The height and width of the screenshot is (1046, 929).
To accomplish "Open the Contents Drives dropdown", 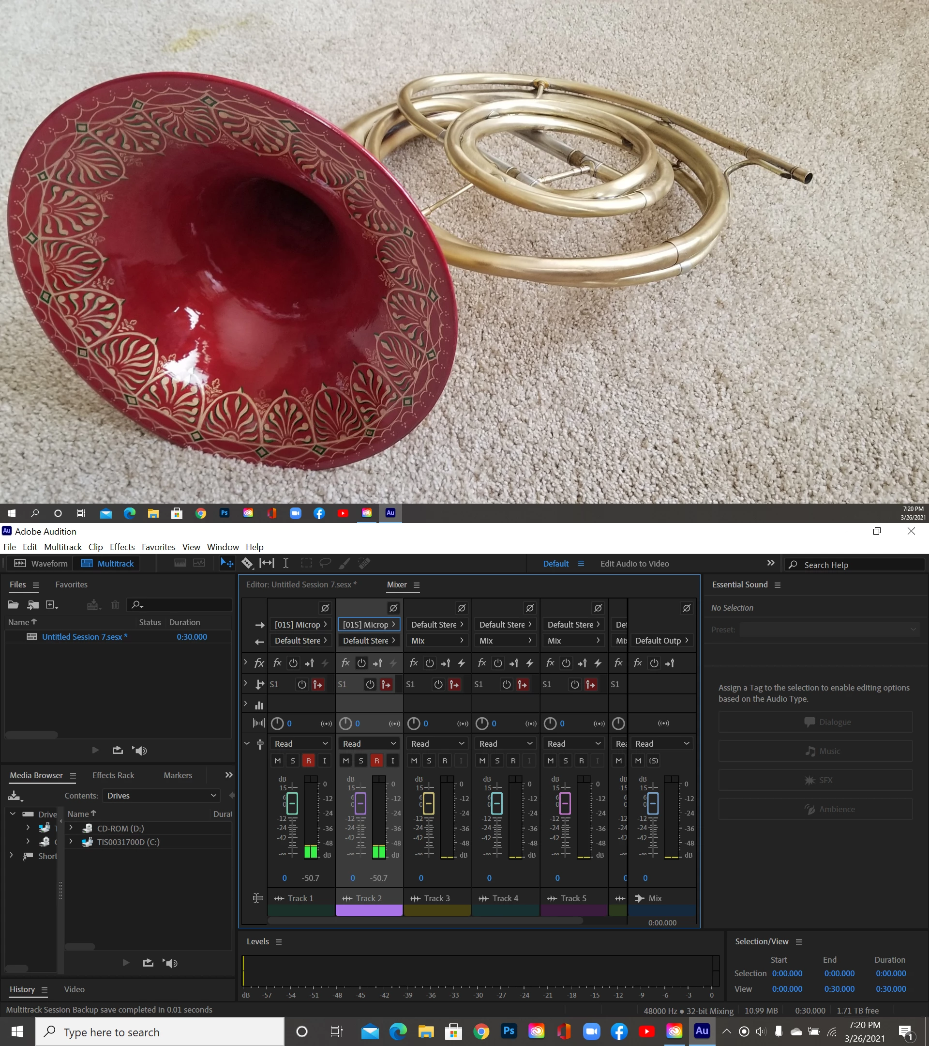I will [161, 796].
